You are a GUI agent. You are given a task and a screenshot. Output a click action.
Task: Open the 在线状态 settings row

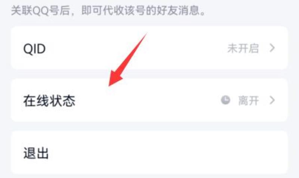point(149,100)
